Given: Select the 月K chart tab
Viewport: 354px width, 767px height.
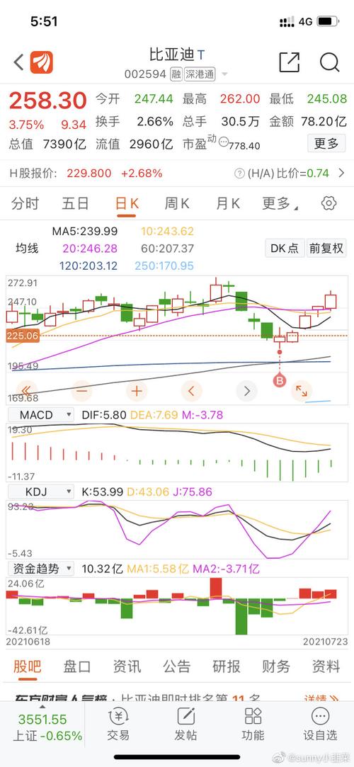Looking at the screenshot, I should 228,203.
